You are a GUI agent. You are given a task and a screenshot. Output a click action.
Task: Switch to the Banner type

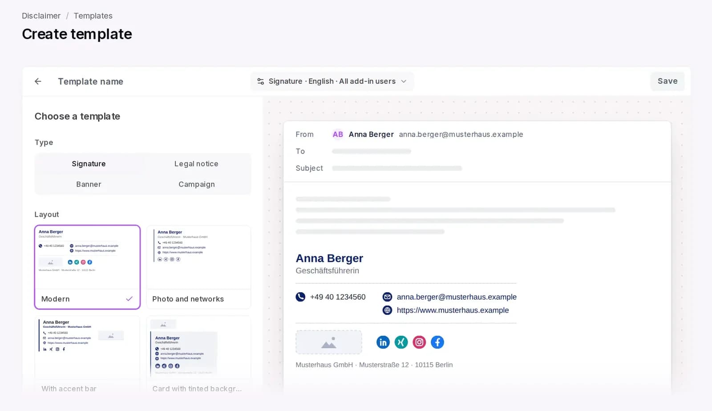tap(89, 184)
